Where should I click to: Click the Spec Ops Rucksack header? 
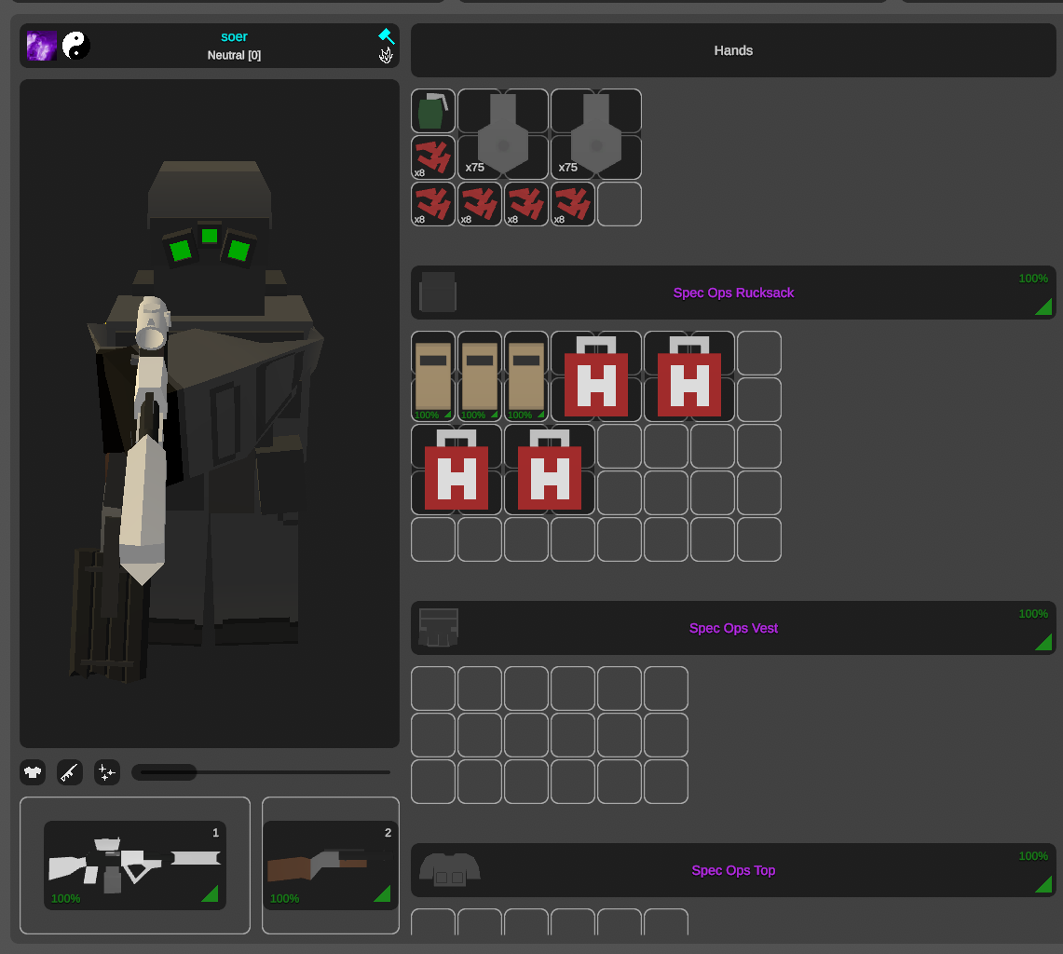[733, 293]
